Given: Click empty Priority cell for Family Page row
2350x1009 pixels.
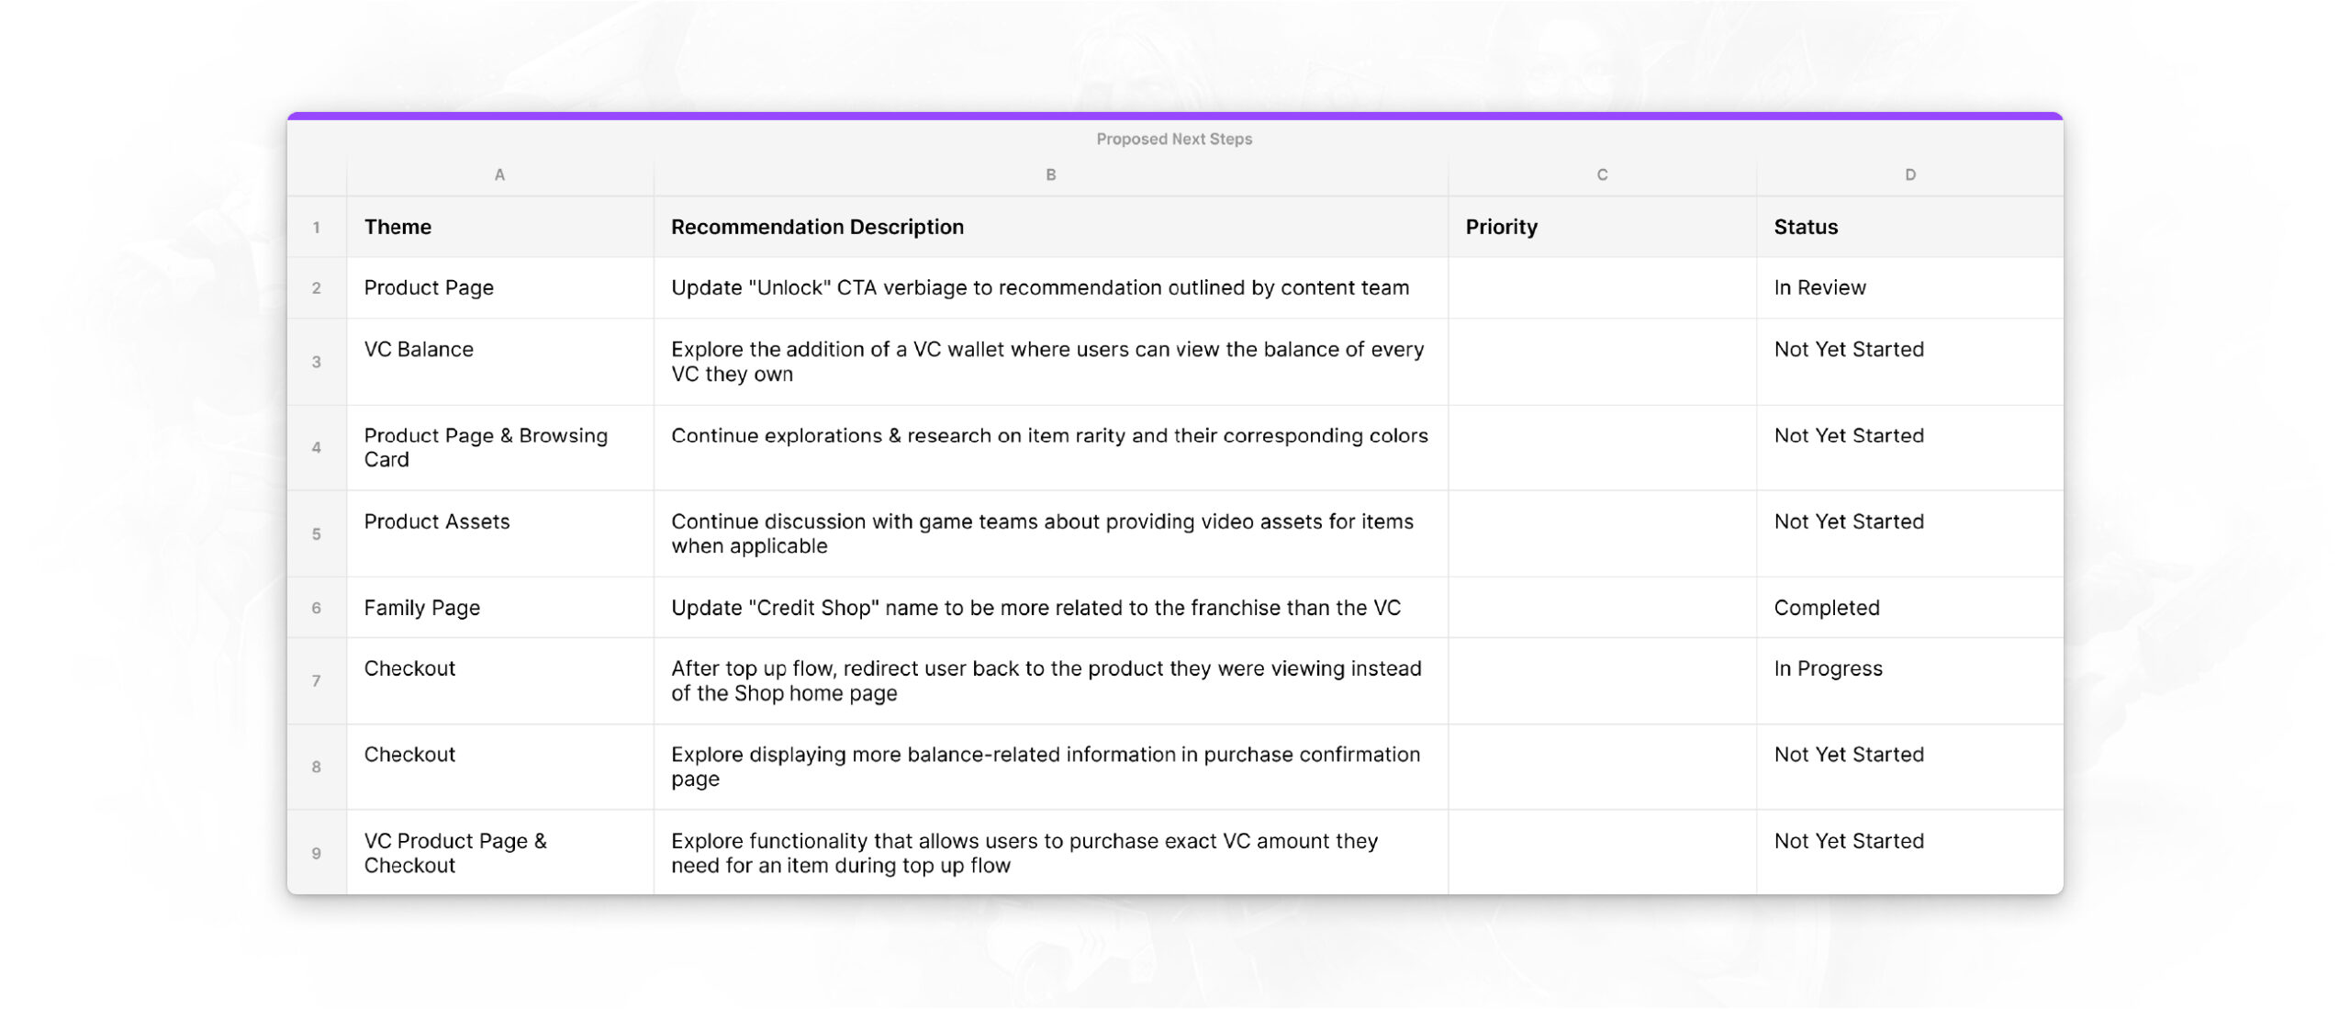Looking at the screenshot, I should (1602, 608).
